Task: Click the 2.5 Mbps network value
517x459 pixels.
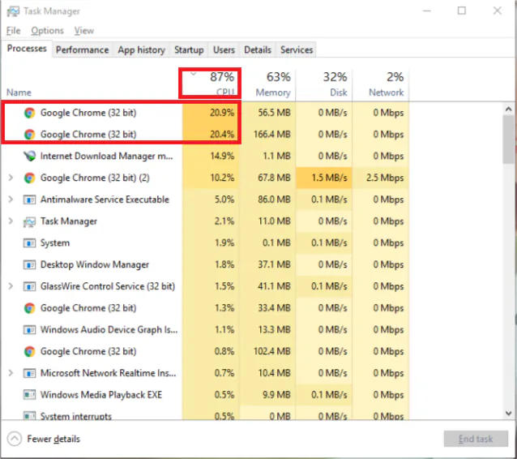Action: (x=385, y=178)
